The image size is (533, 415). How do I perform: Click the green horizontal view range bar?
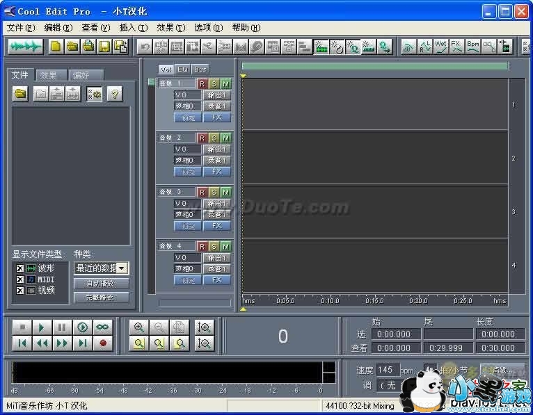click(x=374, y=66)
